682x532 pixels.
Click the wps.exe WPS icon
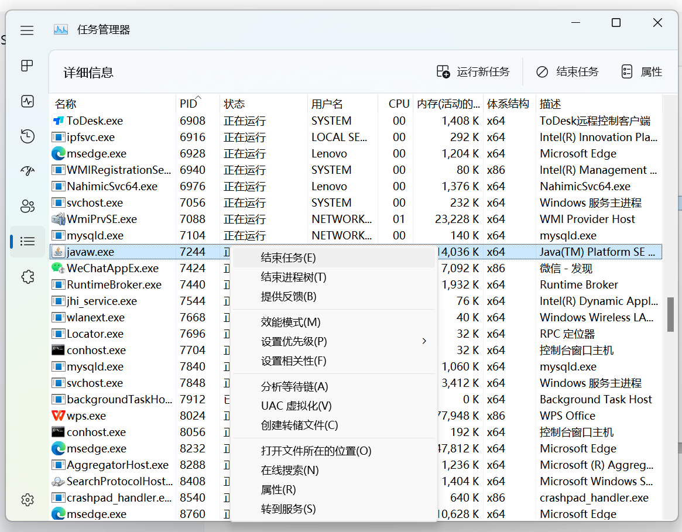(59, 416)
